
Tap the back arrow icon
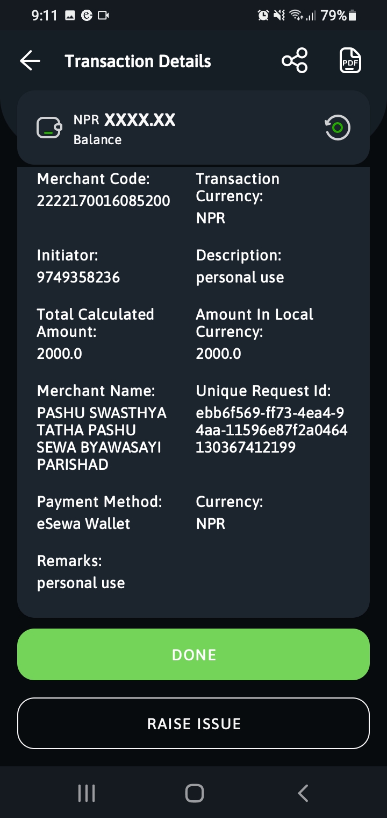click(x=30, y=61)
